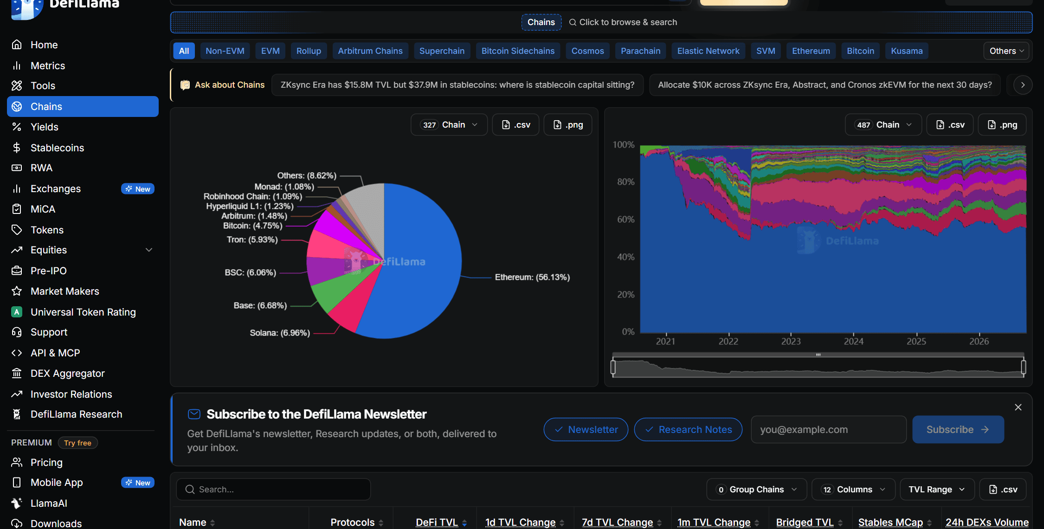The image size is (1044, 529).
Task: Open the 327 Chain dropdown on pie chart
Action: (449, 124)
